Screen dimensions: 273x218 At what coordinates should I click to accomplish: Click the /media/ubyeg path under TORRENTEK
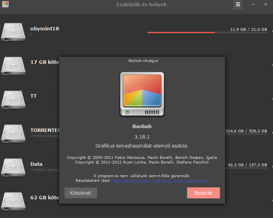click(x=45, y=136)
